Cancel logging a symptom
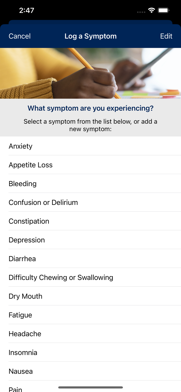This screenshot has width=181, height=392. pyautogui.click(x=19, y=36)
